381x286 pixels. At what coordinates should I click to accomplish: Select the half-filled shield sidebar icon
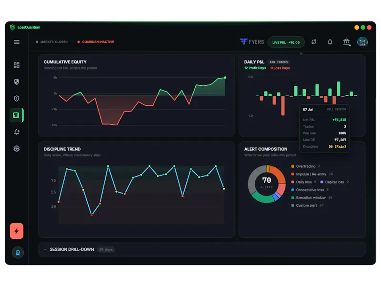pos(17,82)
